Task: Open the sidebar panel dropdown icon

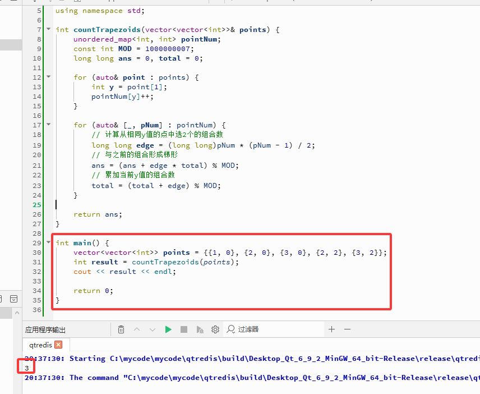Action: point(14,299)
